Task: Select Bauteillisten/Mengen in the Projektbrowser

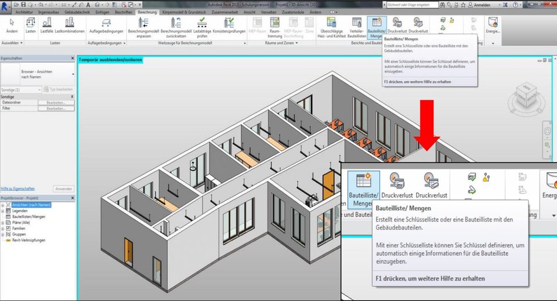Action: (x=29, y=216)
